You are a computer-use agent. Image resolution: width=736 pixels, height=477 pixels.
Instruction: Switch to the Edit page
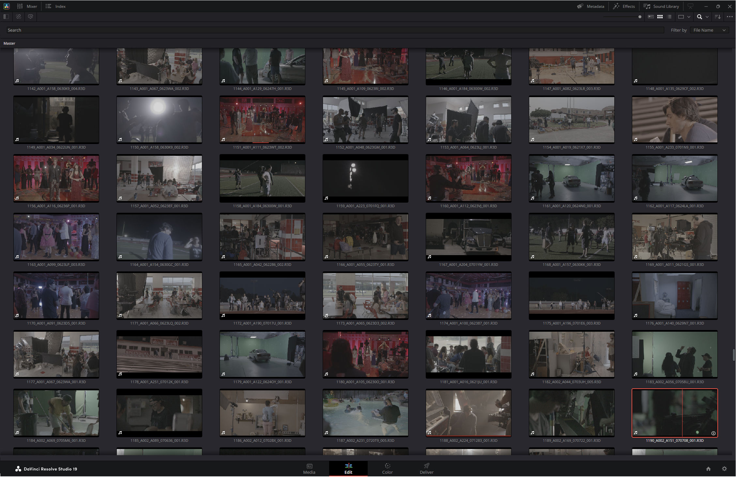(x=348, y=469)
